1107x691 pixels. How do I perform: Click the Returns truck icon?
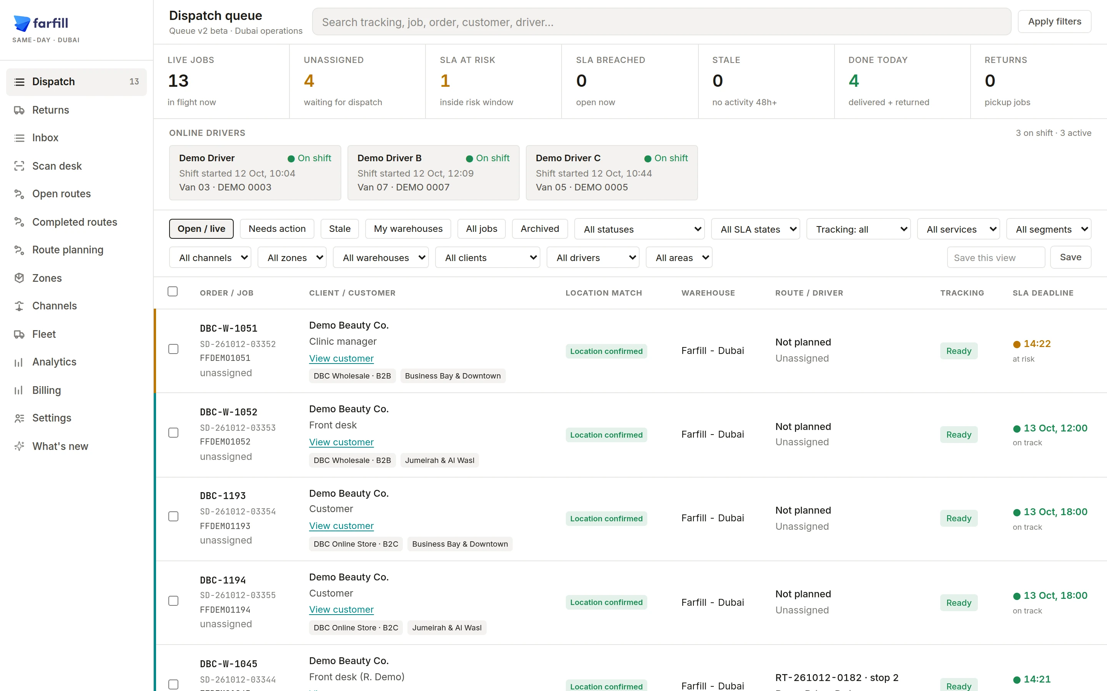(x=19, y=110)
